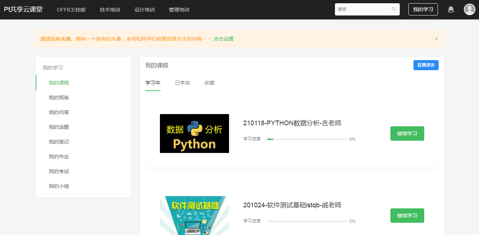Click the 8% progress value

pos(352,139)
